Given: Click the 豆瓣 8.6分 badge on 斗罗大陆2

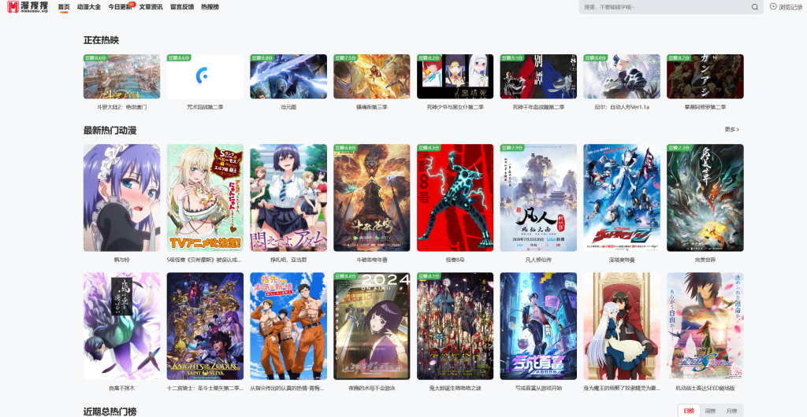Looking at the screenshot, I should point(95,58).
